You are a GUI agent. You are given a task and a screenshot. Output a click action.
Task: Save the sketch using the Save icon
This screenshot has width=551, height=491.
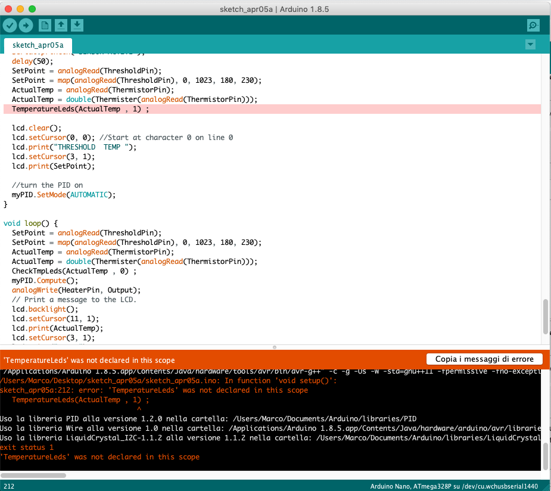click(x=77, y=25)
